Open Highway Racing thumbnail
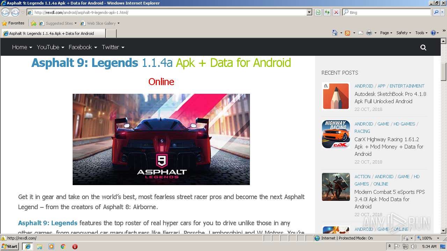This screenshot has width=447, height=251. 336,134
